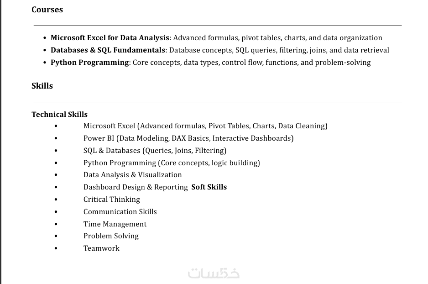This screenshot has width=428, height=284.
Task: Click the Microsoft Excel (Advanced formulas) skill line
Action: pyautogui.click(x=205, y=126)
